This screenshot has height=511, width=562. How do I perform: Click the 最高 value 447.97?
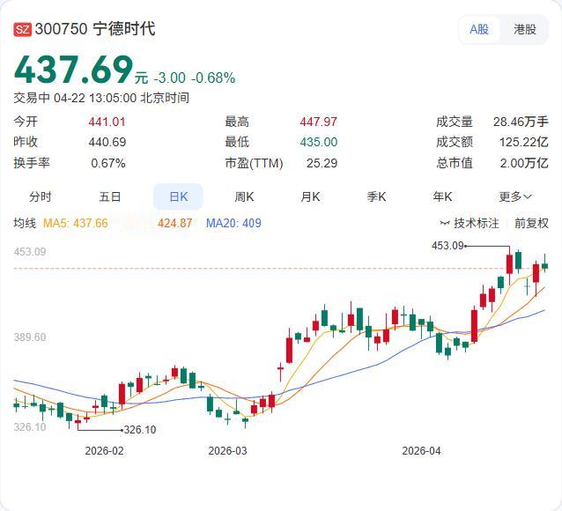(x=319, y=122)
